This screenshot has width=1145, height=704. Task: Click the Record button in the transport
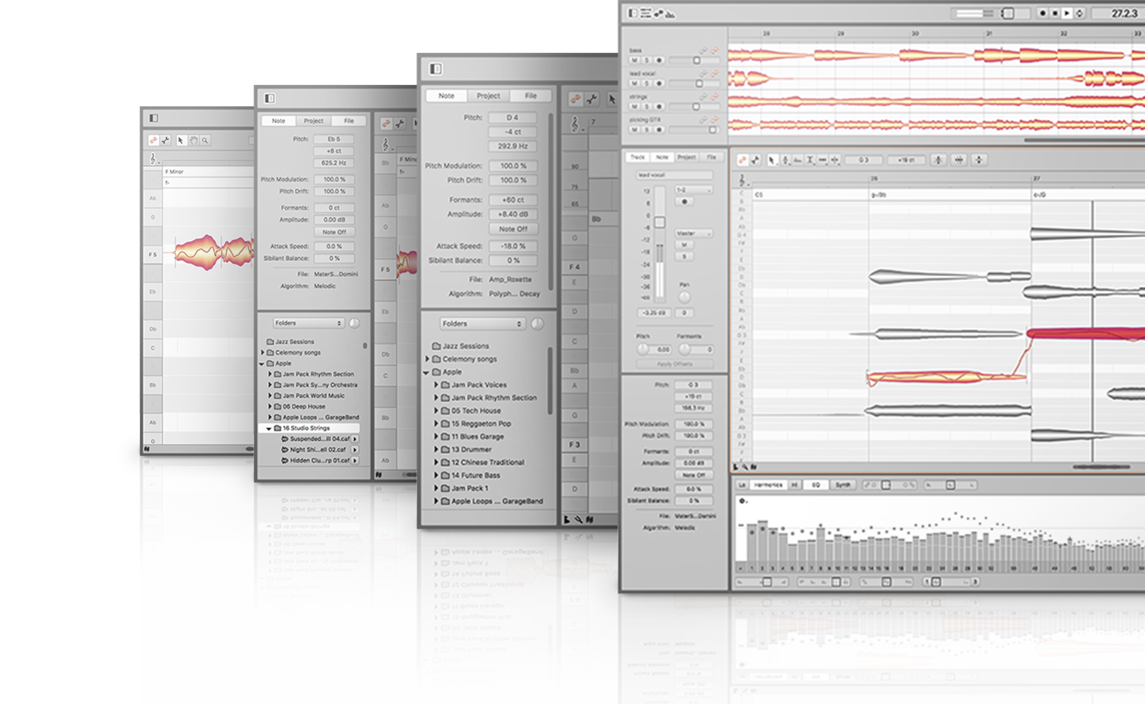point(1043,13)
